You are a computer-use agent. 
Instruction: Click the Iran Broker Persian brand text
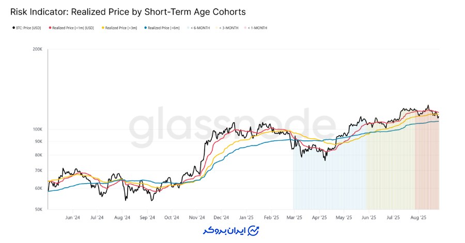tap(223, 230)
